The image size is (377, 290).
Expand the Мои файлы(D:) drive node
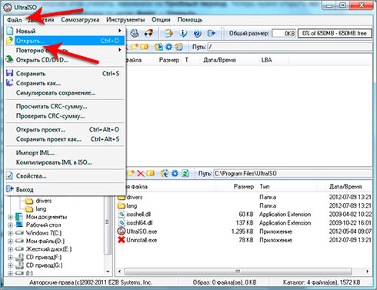10,242
